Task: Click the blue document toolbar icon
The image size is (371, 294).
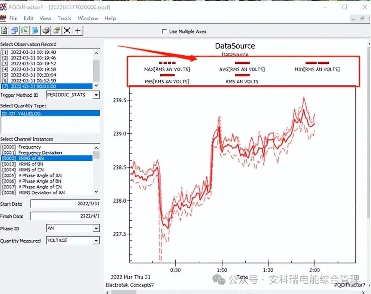Action: coord(35,30)
